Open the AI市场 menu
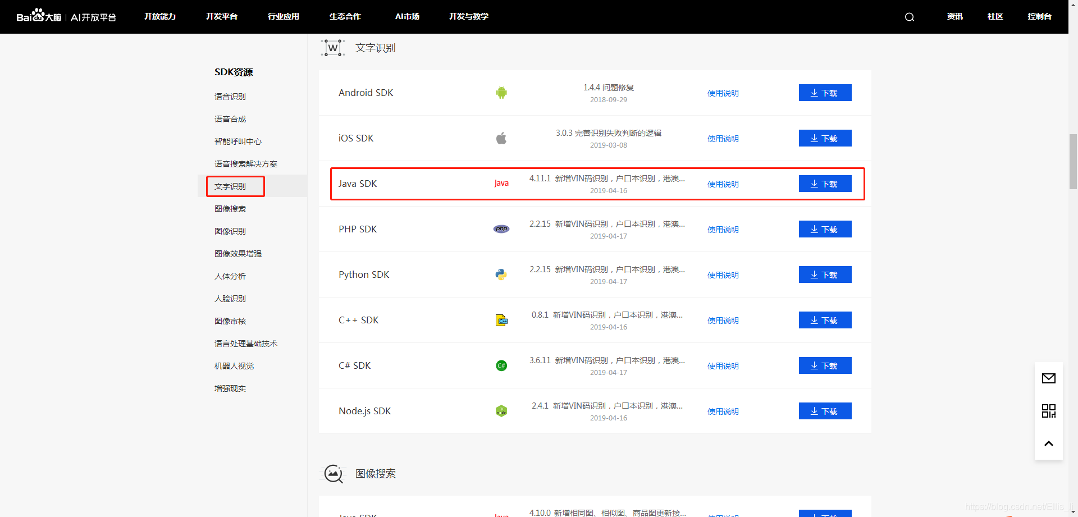The height and width of the screenshot is (517, 1078). tap(407, 16)
